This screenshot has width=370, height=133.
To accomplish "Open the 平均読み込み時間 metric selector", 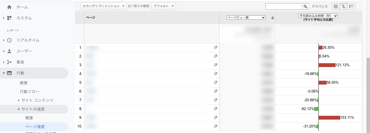I will click(318, 16).
